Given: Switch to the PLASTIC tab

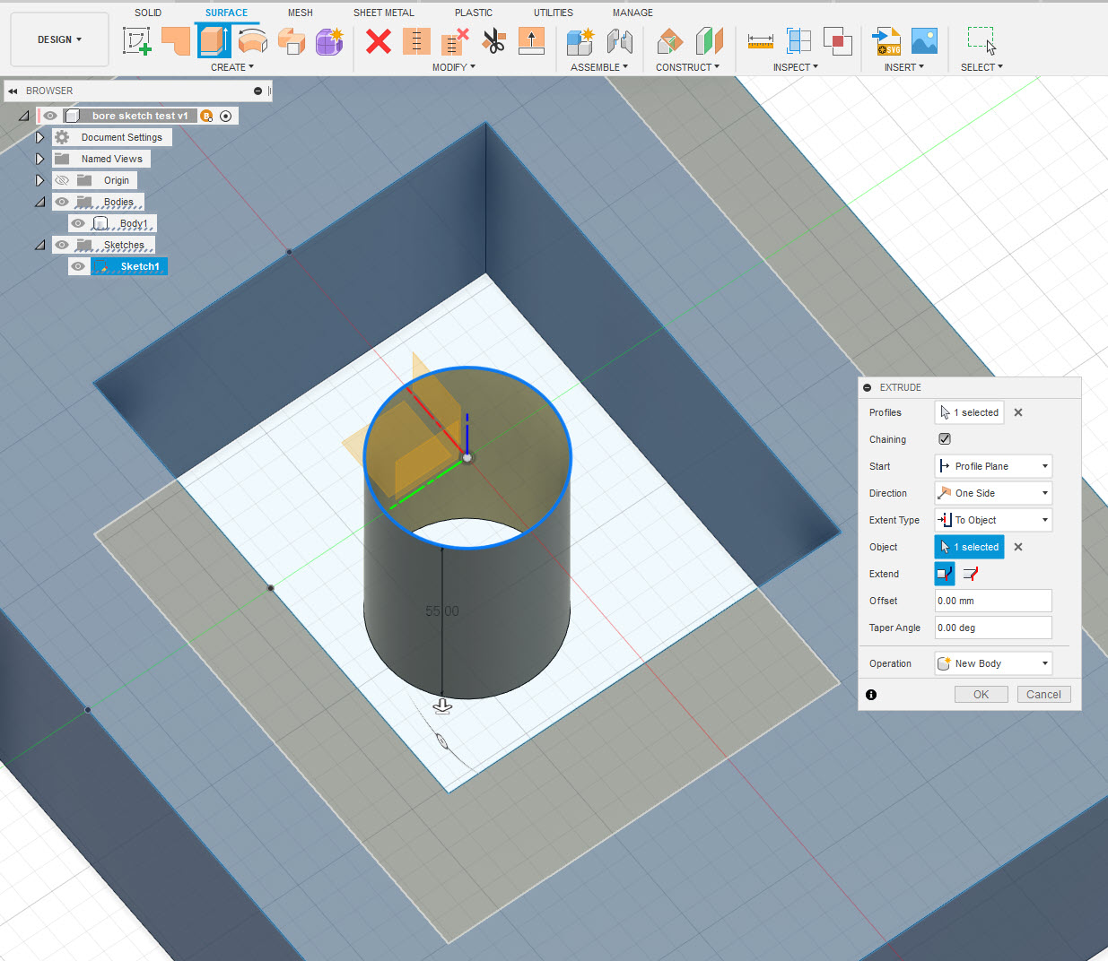Looking at the screenshot, I should click(474, 13).
